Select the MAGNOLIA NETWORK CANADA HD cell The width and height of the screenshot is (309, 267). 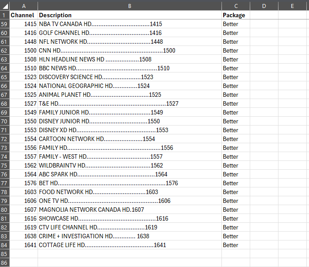130,210
